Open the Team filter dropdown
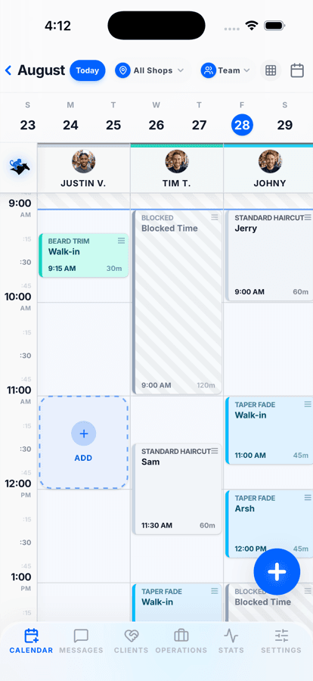This screenshot has width=313, height=681. (228, 70)
